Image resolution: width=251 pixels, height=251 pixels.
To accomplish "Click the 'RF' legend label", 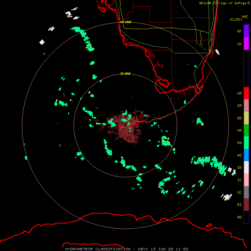I will click(239, 31).
